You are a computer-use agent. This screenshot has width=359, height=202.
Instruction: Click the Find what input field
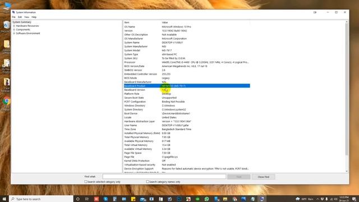[x=164, y=177]
